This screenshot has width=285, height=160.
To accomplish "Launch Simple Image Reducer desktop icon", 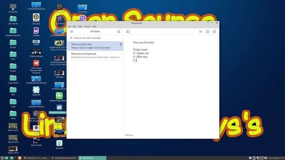I will (x=59, y=97).
